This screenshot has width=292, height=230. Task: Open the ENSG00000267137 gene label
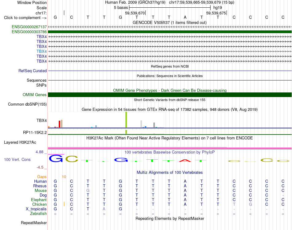[29, 27]
